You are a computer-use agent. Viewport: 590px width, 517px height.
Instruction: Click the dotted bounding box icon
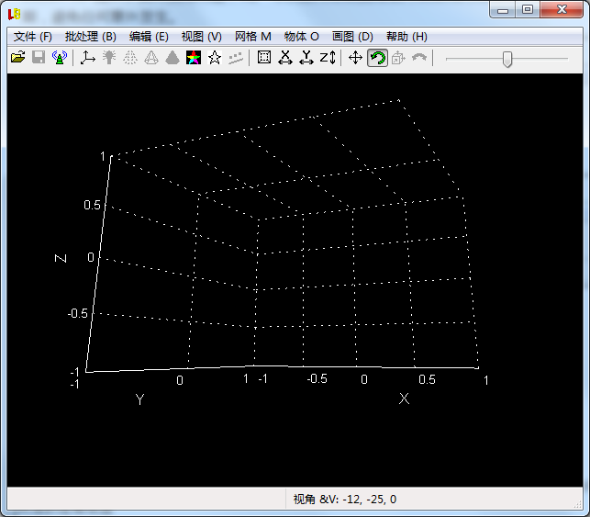[264, 58]
